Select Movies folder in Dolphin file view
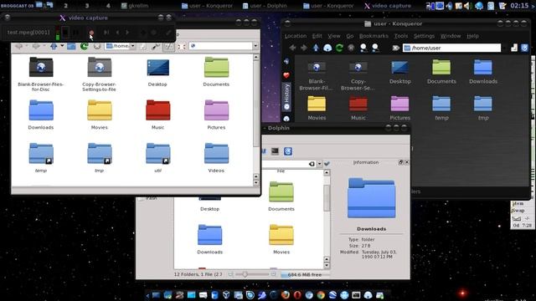The height and width of the screenshot is (301, 536). [x=281, y=239]
